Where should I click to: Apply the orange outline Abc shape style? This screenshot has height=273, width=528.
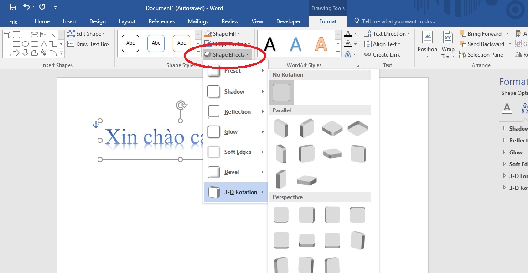181,43
